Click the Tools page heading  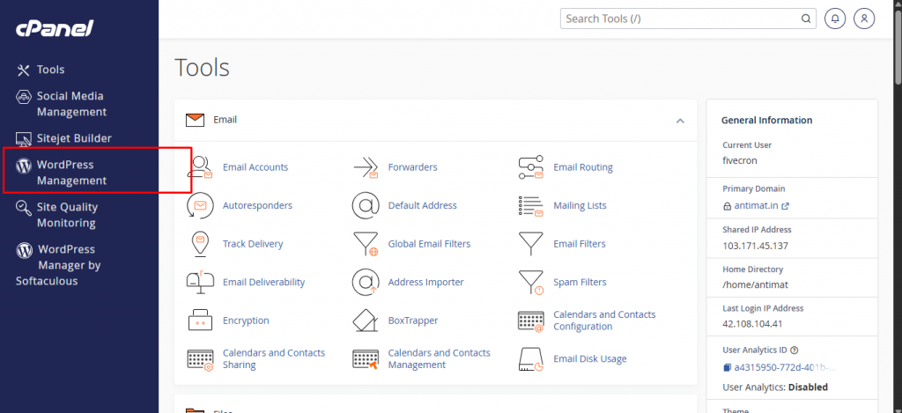(x=202, y=67)
